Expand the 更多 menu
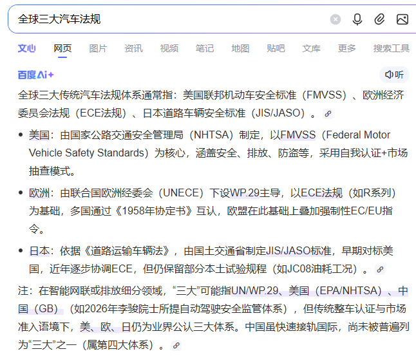 click(x=347, y=48)
